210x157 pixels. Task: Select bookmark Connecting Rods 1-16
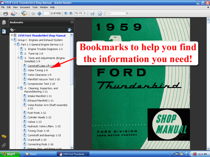tap(41, 144)
